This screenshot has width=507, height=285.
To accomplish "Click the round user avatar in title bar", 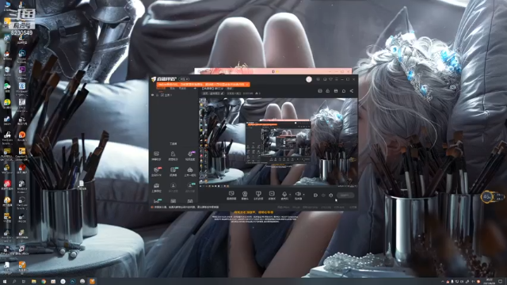I will (309, 79).
